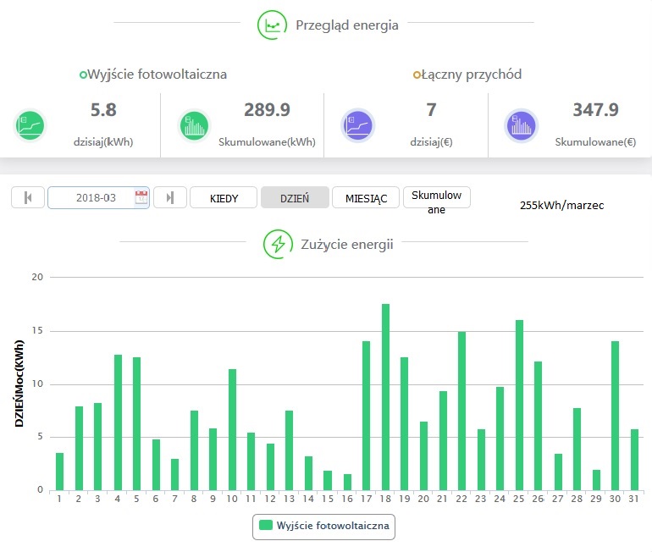
Task: Switch to the KIEDY view tab
Action: click(223, 198)
